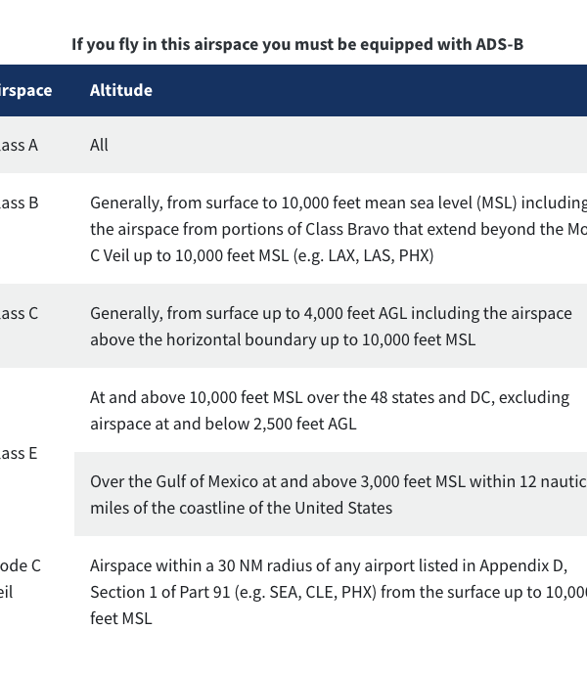Select the Class C row label

click(x=20, y=313)
